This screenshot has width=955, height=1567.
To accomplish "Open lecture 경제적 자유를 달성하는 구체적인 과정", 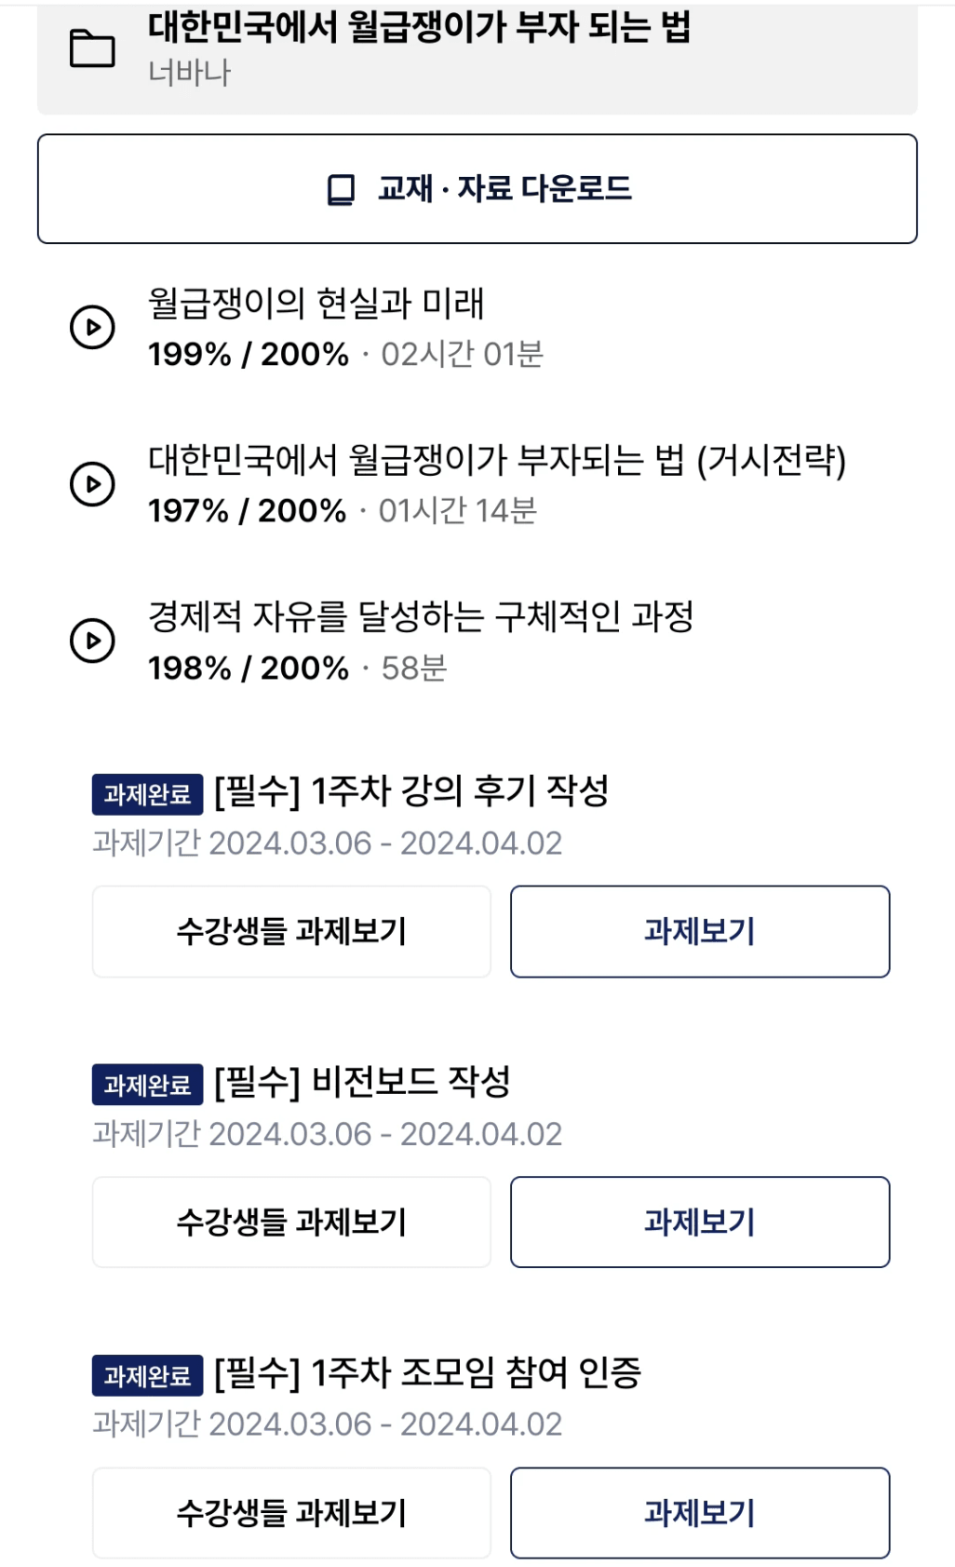I will click(x=421, y=616).
